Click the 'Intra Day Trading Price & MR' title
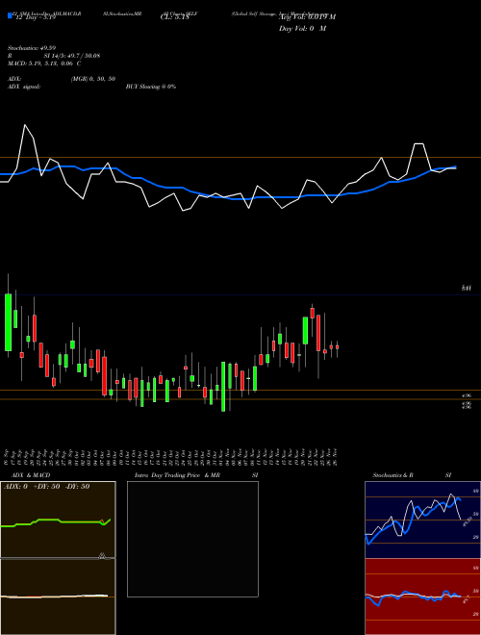This screenshot has height=635, width=481. pyautogui.click(x=177, y=475)
